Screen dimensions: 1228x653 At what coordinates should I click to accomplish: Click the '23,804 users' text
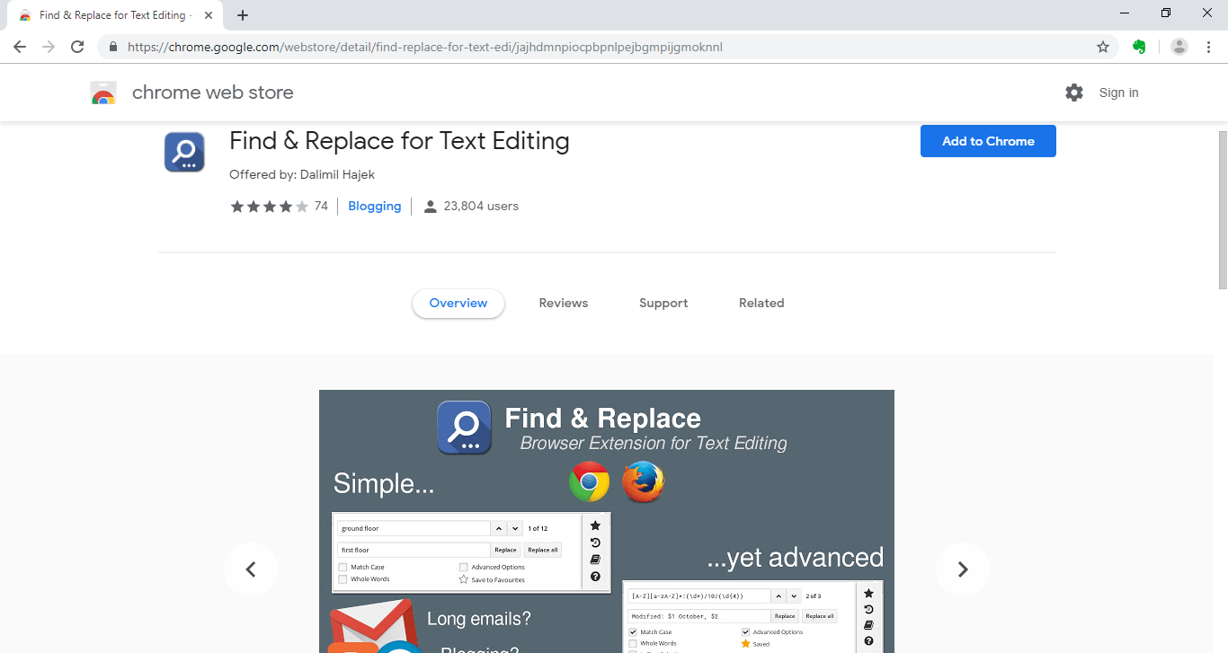point(481,207)
